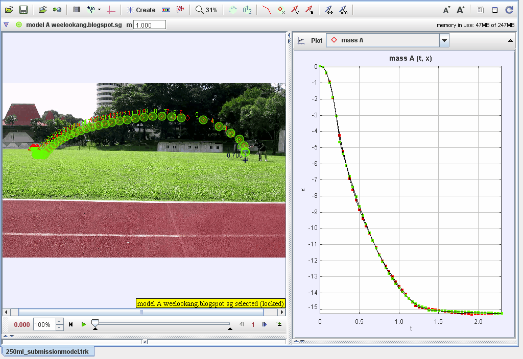523x359 pixels.
Task: Click the model locked status label
Action: (x=210, y=303)
